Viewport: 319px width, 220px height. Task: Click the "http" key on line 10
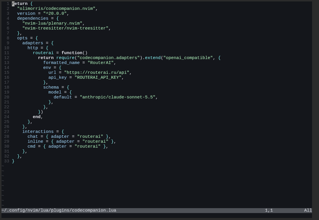33,48
